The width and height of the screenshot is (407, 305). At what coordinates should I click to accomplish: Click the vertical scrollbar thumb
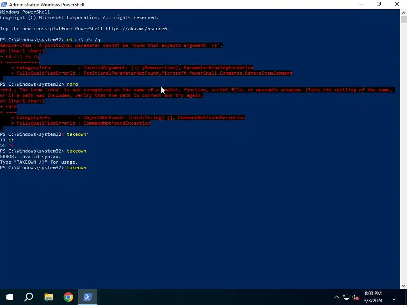coord(403,19)
